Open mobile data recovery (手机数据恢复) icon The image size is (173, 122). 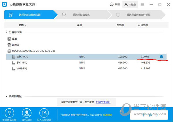point(9,113)
